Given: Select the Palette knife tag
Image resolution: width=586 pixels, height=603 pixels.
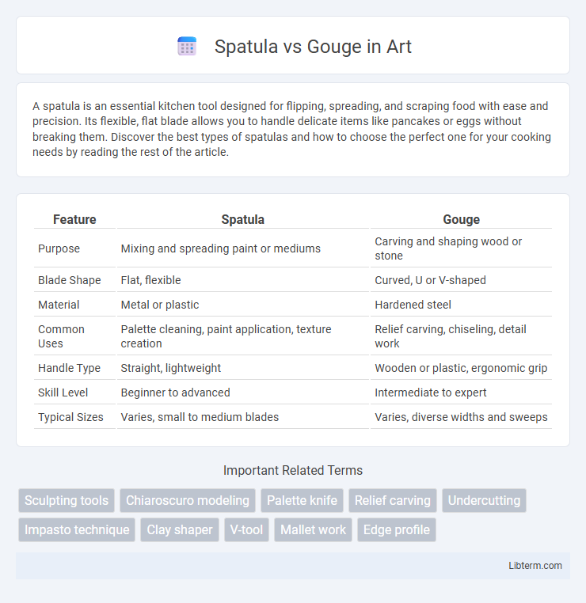Looking at the screenshot, I should 302,500.
